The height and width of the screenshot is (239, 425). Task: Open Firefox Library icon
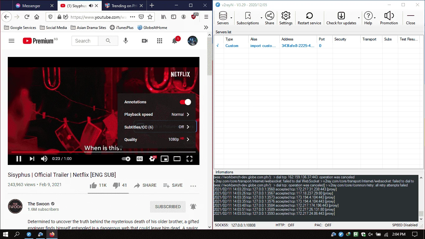164,17
